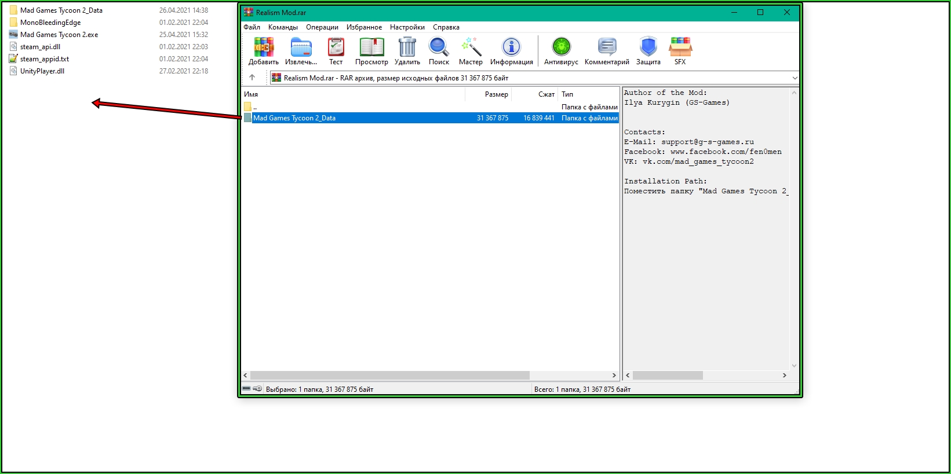Image resolution: width=951 pixels, height=474 pixels.
Task: Click the parent folder '..' icon in archive
Action: point(247,107)
